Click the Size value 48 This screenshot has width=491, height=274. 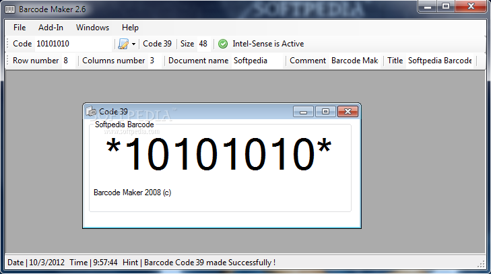pos(203,44)
